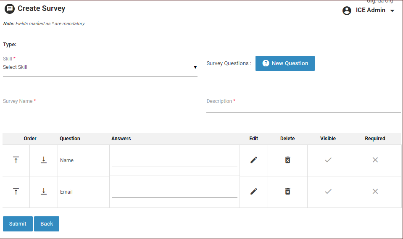The height and width of the screenshot is (239, 403).
Task: Submit the survey form
Action: click(18, 224)
